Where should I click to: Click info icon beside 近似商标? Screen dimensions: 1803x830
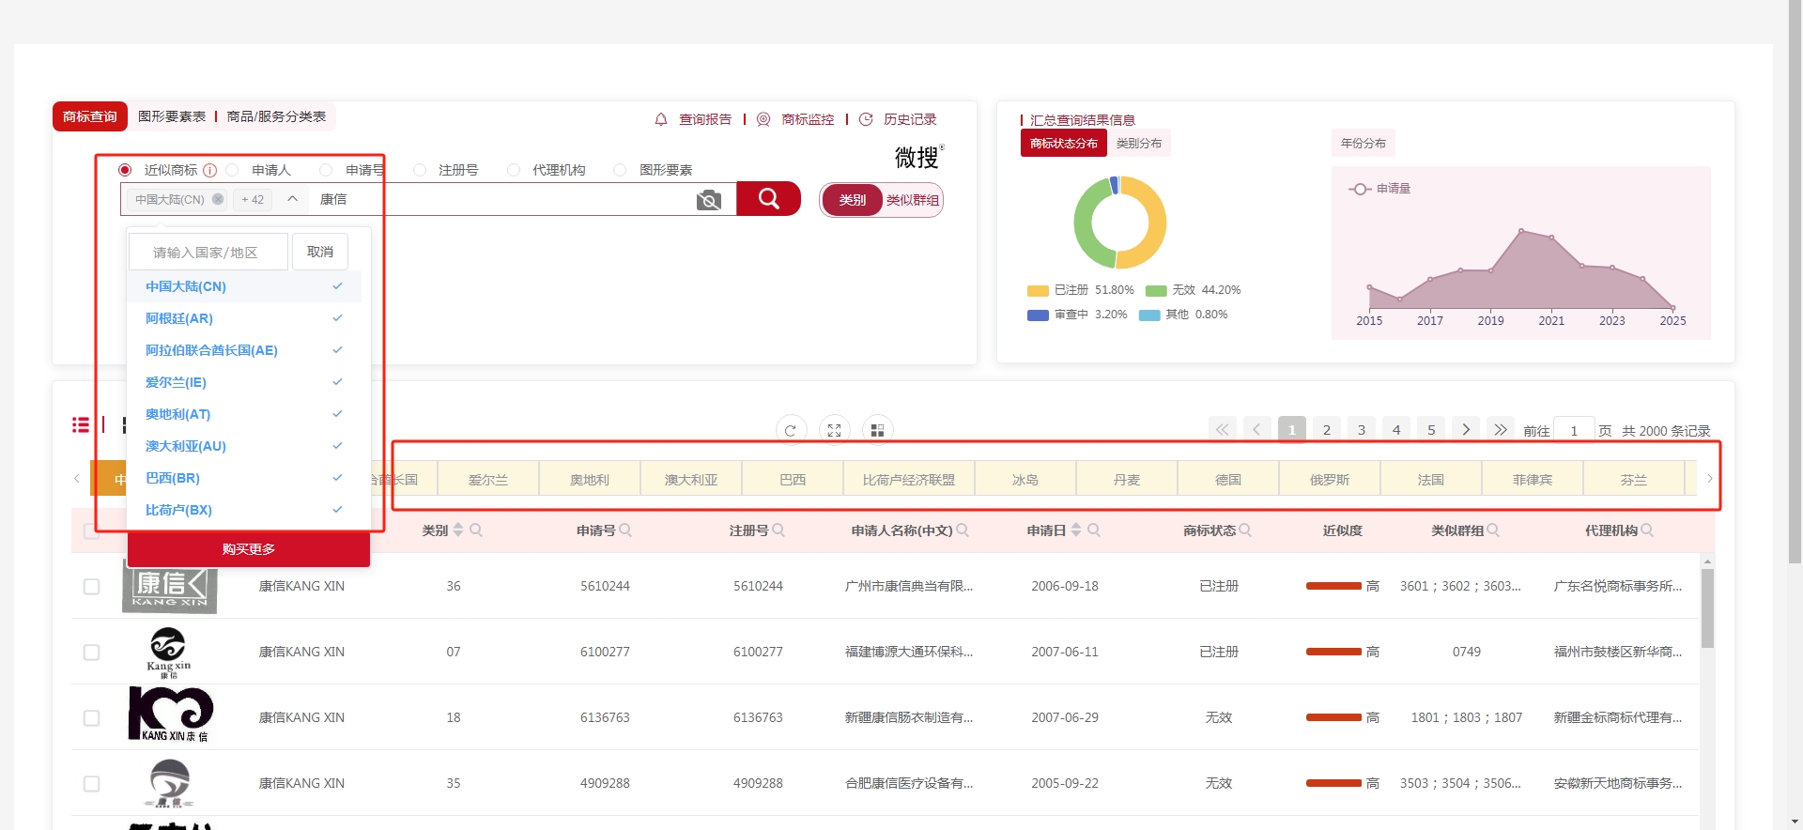coord(209,170)
